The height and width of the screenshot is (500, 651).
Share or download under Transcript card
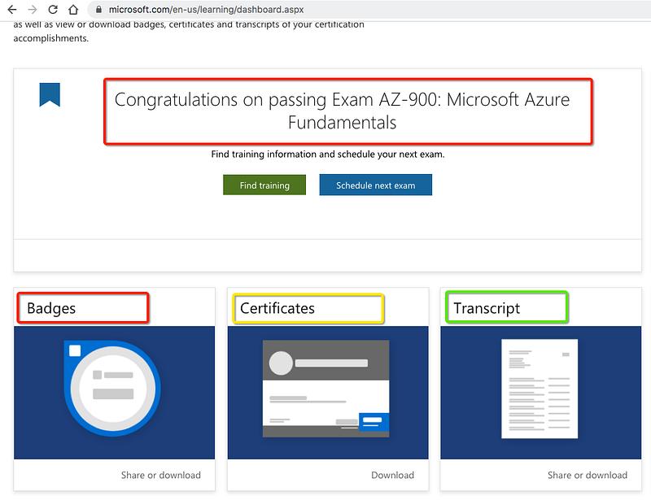click(x=588, y=475)
